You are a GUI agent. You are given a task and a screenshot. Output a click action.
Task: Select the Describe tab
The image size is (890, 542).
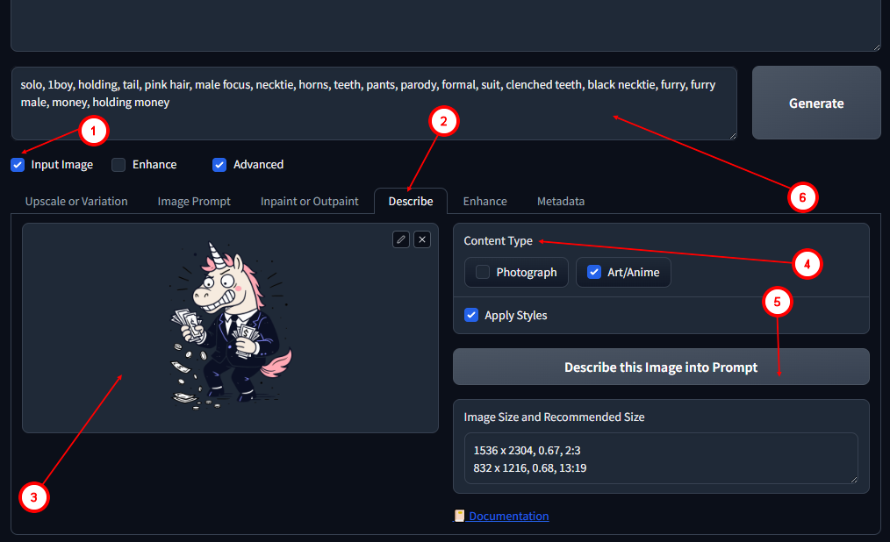[411, 201]
